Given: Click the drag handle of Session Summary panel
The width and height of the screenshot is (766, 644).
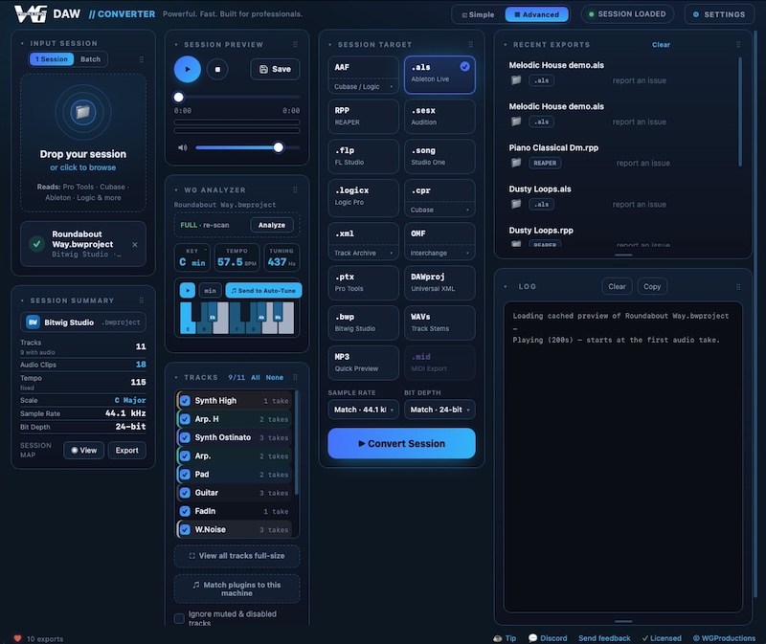Looking at the screenshot, I should (x=141, y=300).
